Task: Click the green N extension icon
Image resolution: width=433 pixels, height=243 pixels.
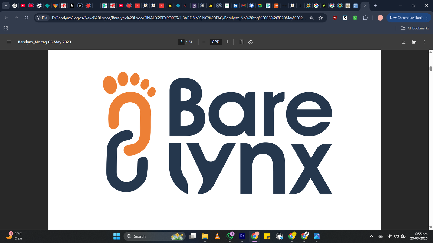Action: 355,18
